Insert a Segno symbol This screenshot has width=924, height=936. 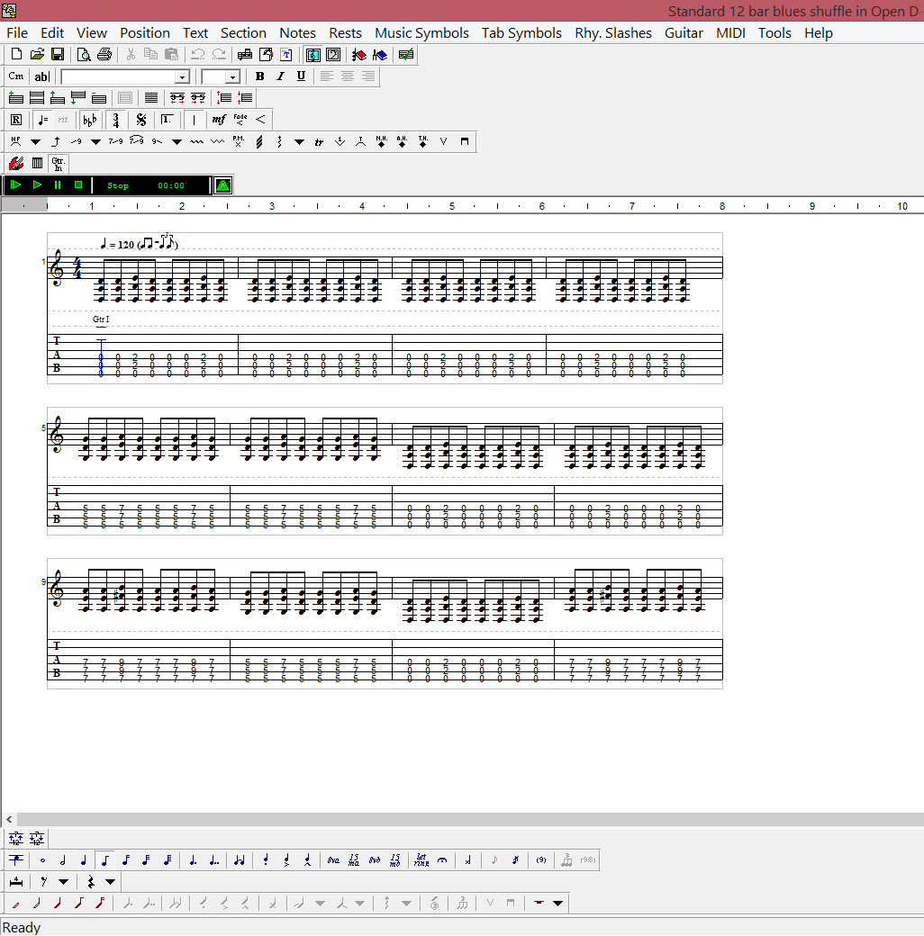point(140,119)
